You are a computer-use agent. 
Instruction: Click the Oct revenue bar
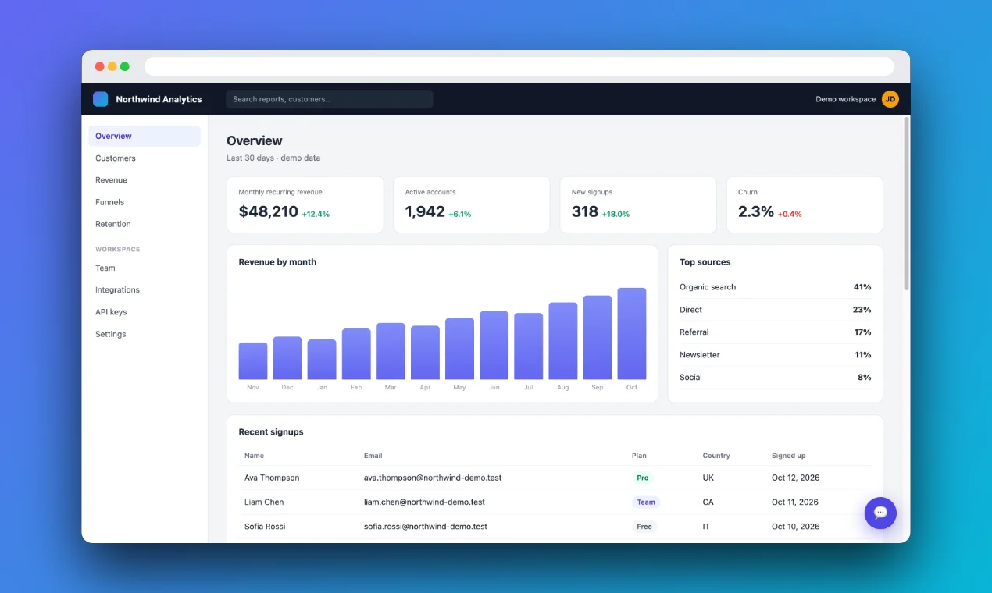click(631, 334)
